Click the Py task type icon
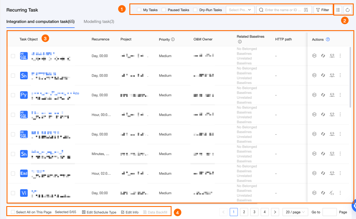Viewport: 356px width, 219px height. click(x=24, y=95)
